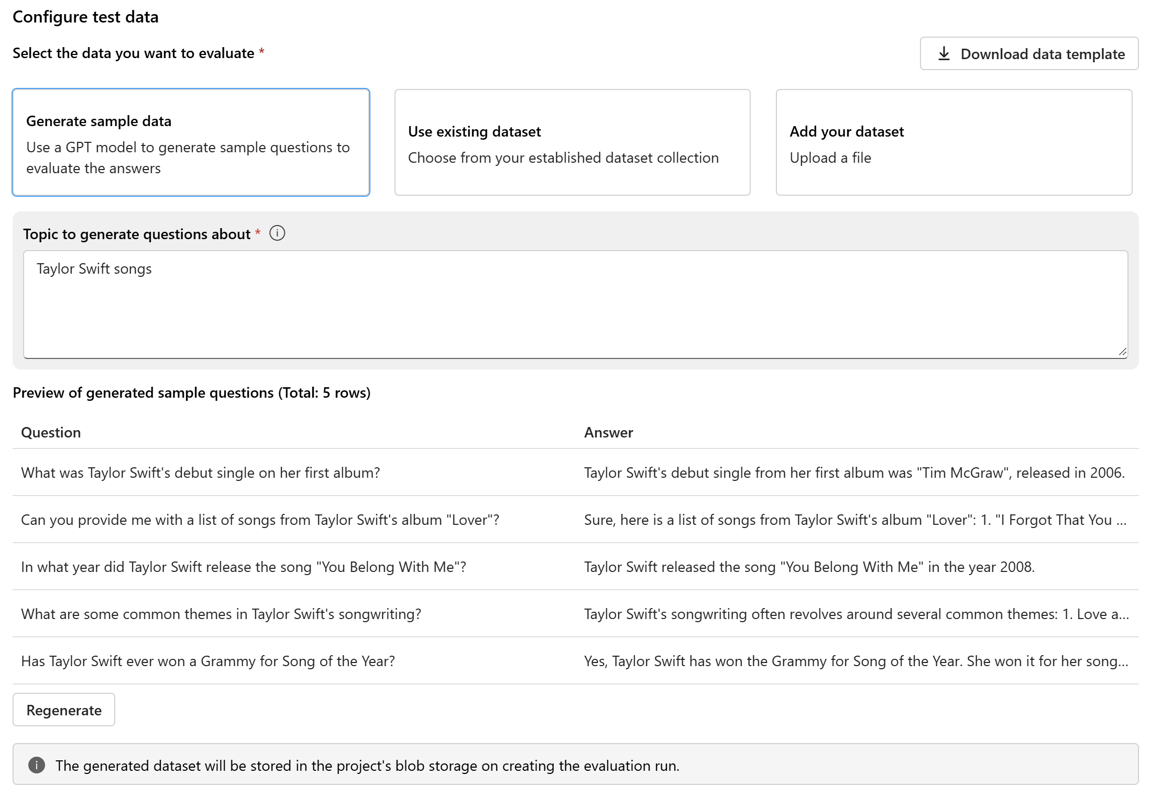This screenshot has height=809, width=1151.
Task: Click the Question column header
Action: tap(51, 432)
